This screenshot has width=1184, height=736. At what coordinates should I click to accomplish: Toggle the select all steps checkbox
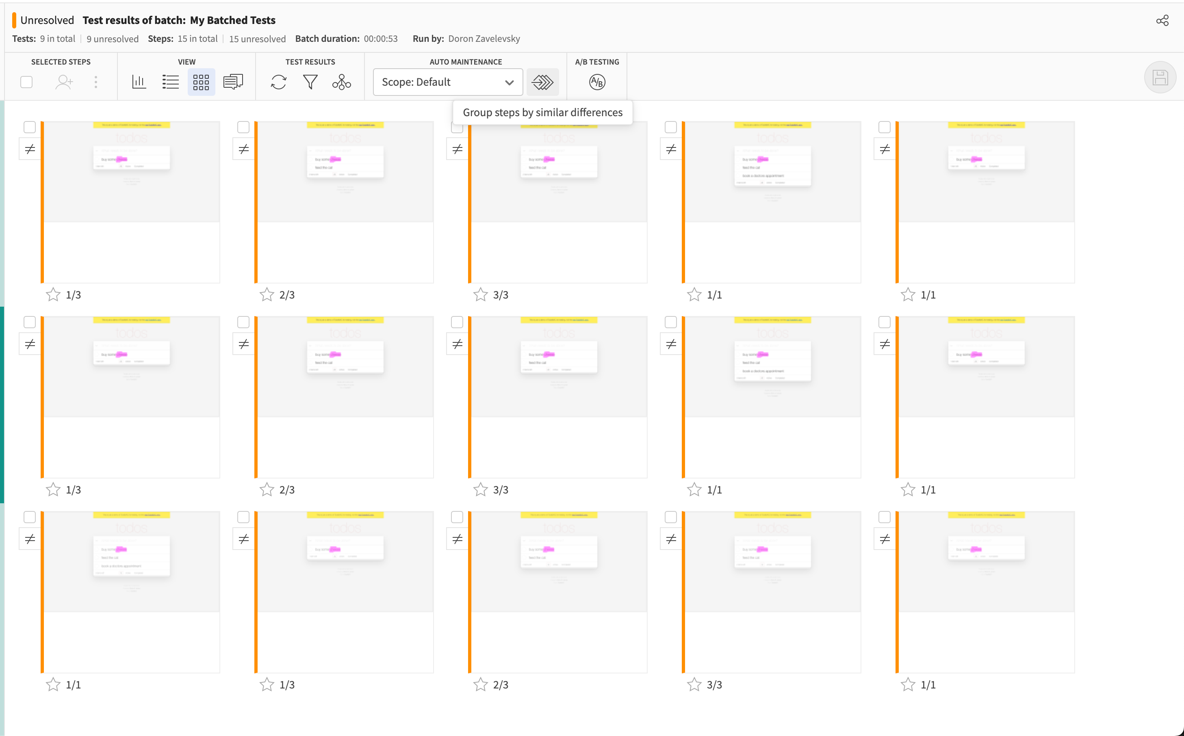pos(27,82)
